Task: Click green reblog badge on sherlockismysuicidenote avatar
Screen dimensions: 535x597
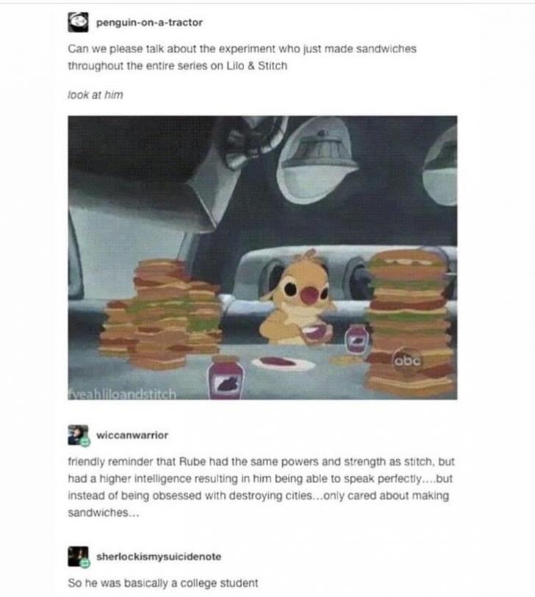Action: pos(85,563)
